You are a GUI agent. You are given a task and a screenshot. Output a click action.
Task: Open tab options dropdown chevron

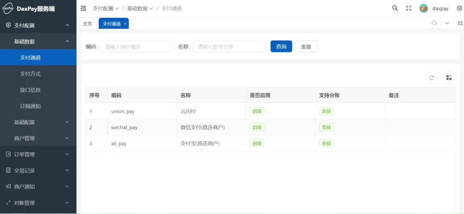447,23
